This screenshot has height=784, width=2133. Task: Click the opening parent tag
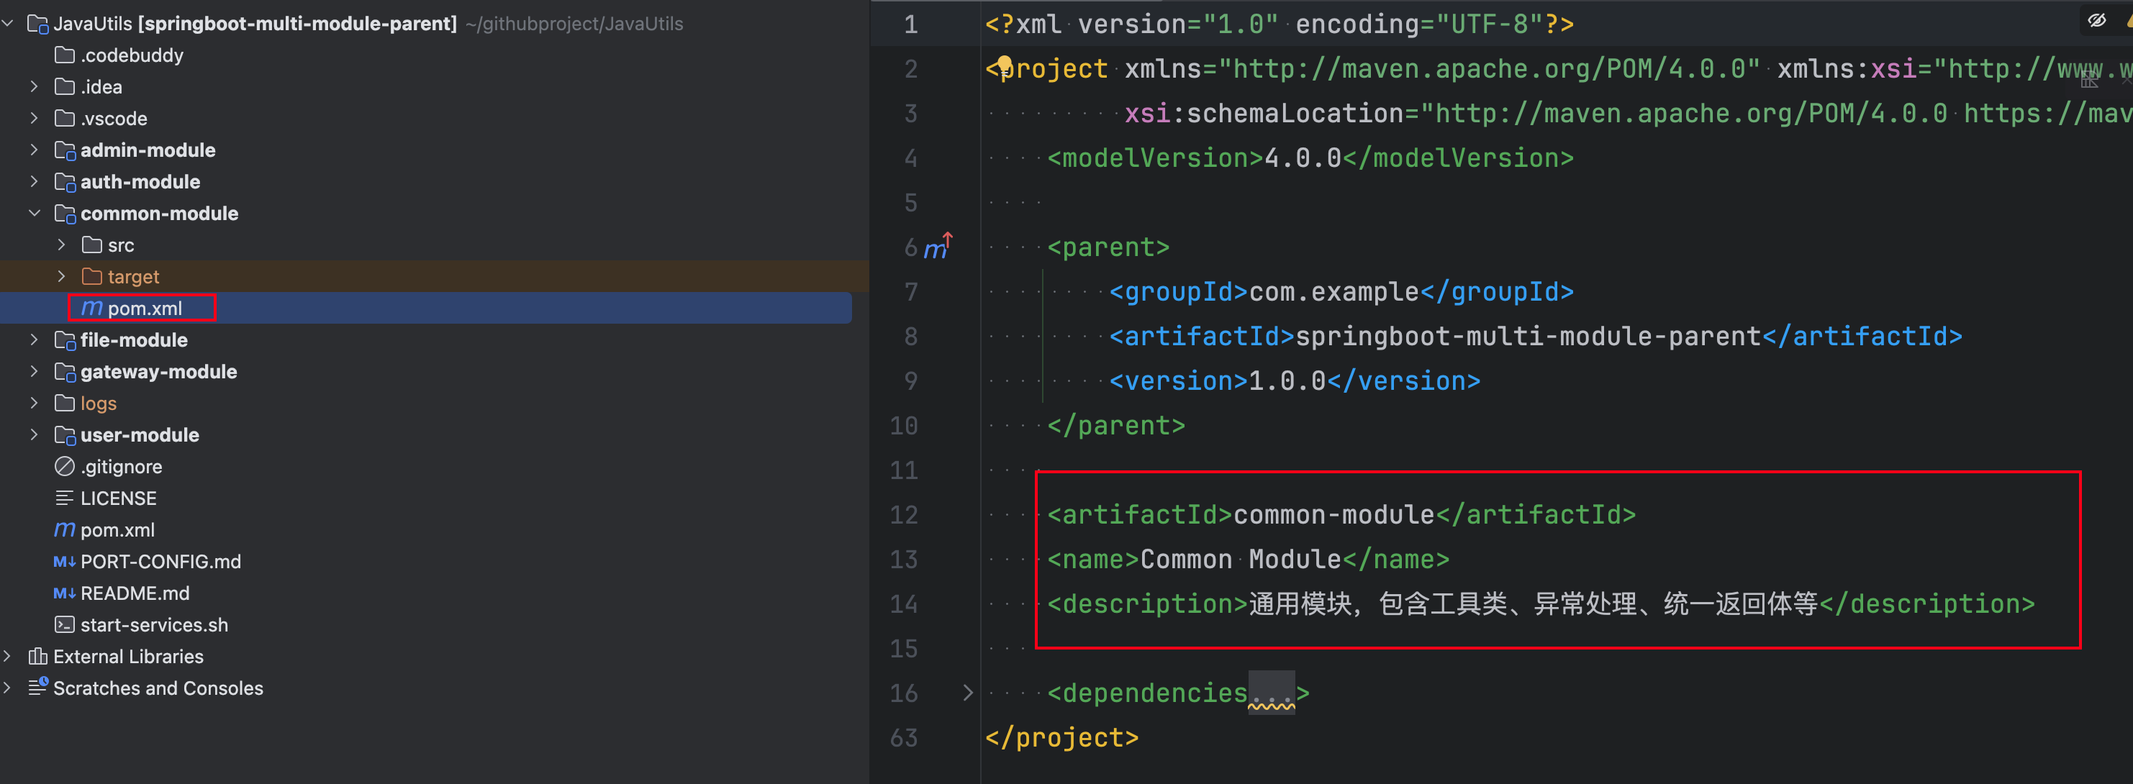1109,247
